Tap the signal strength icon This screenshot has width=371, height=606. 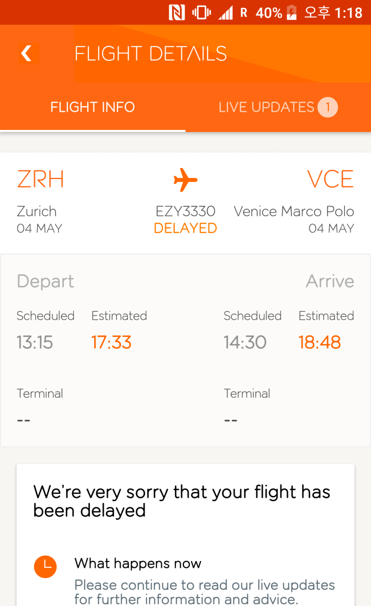(226, 13)
